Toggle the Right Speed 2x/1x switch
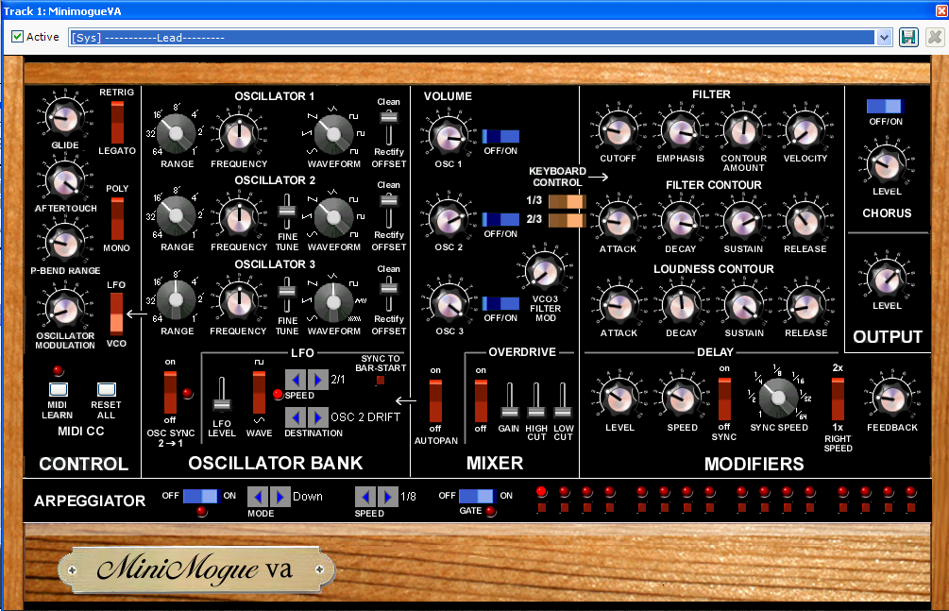This screenshot has width=949, height=611. 838,399
